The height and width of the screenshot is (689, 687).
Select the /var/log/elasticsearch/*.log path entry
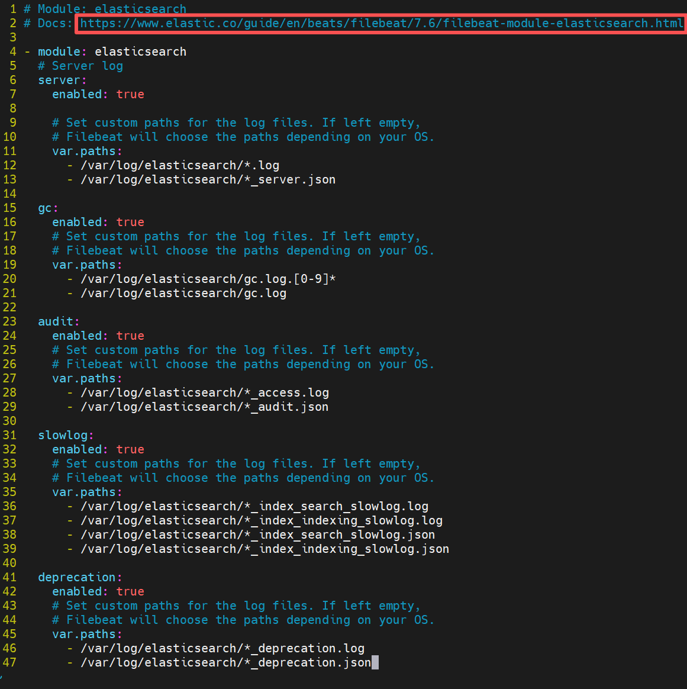click(x=180, y=165)
